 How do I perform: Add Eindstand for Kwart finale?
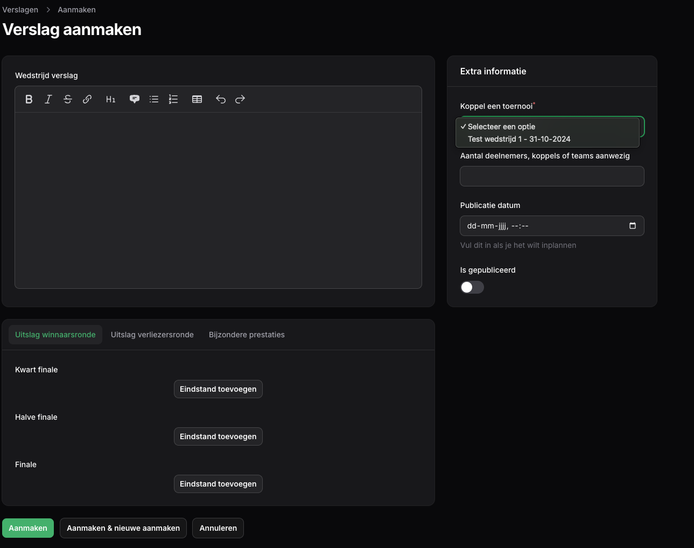click(x=218, y=389)
